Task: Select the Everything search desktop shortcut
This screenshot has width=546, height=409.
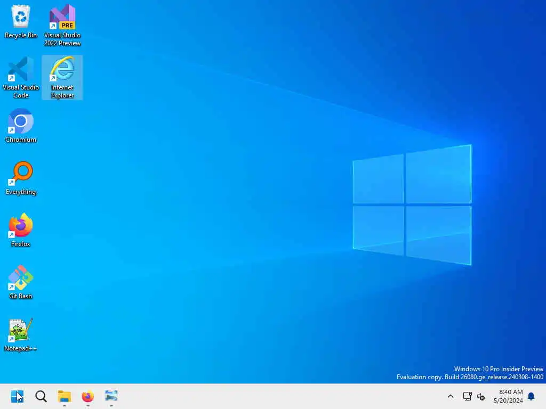Action: tap(21, 178)
